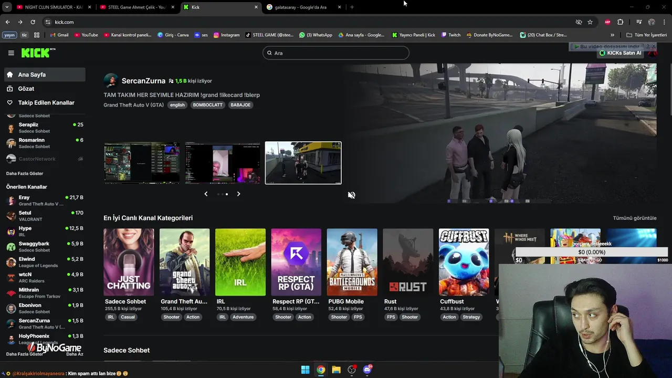Open Windows Start button

(x=305, y=370)
